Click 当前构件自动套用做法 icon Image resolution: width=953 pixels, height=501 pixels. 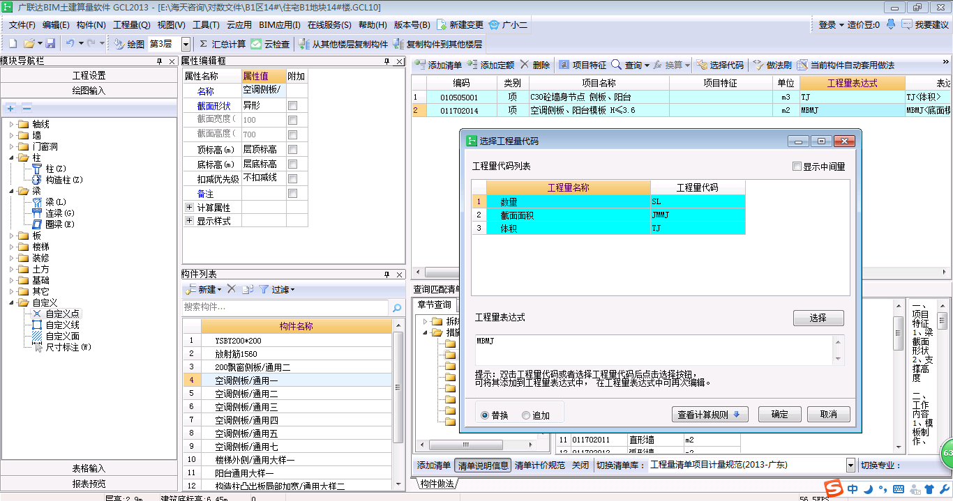(802, 65)
